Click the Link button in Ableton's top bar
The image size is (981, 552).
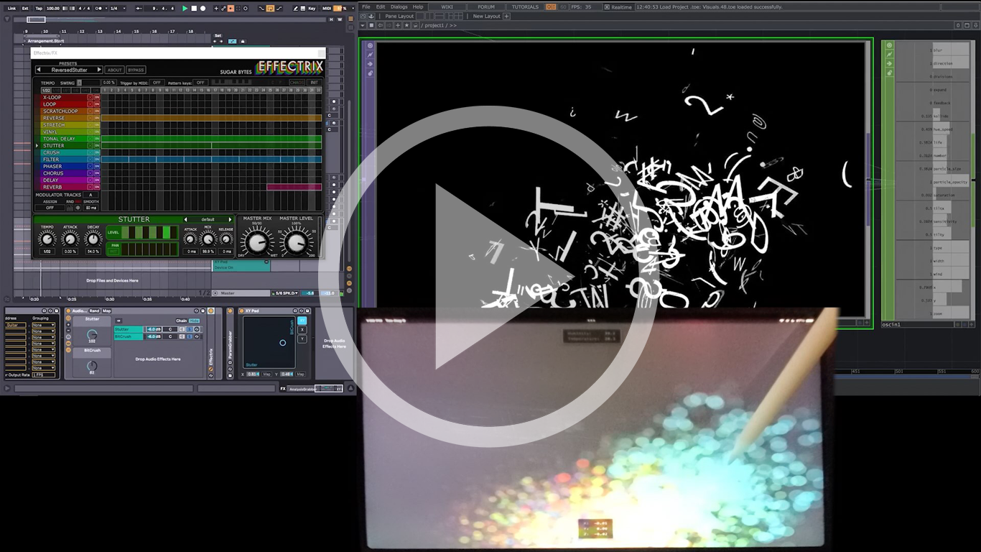point(11,9)
